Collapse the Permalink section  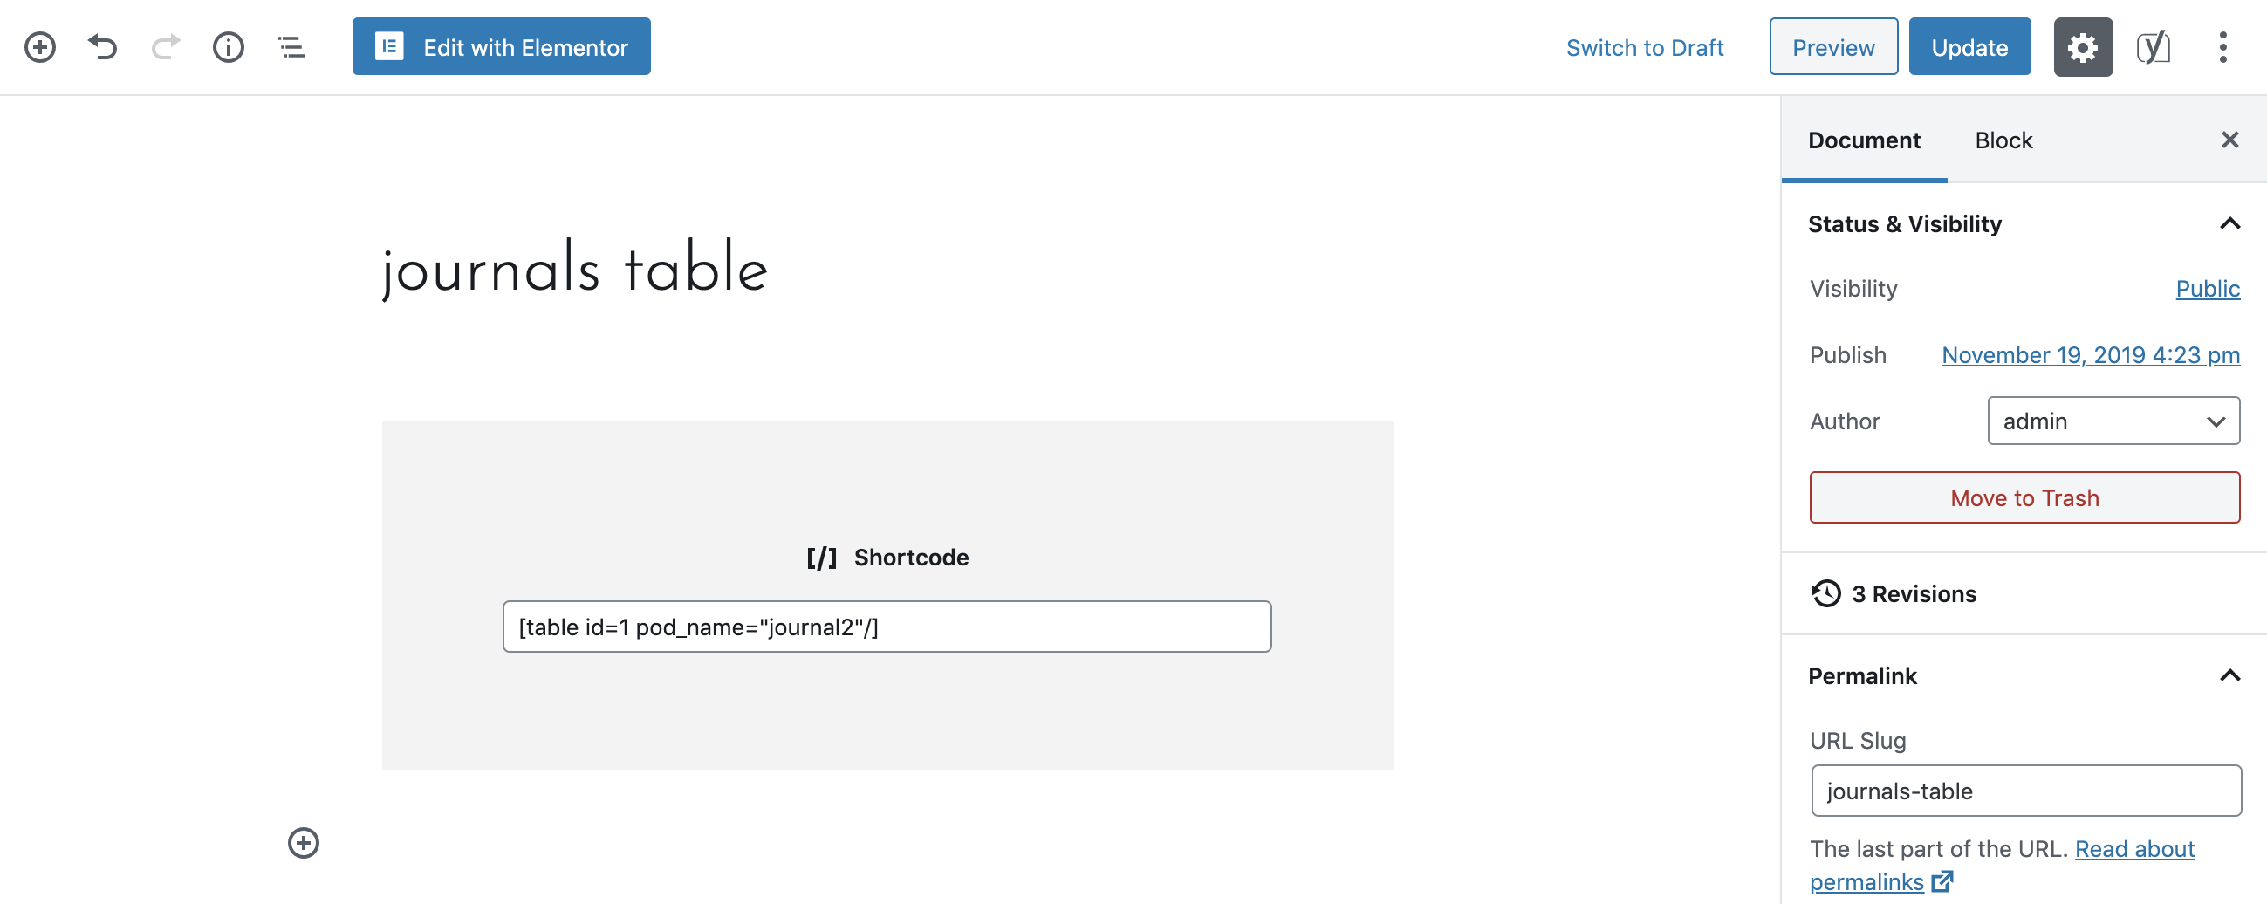(2229, 675)
